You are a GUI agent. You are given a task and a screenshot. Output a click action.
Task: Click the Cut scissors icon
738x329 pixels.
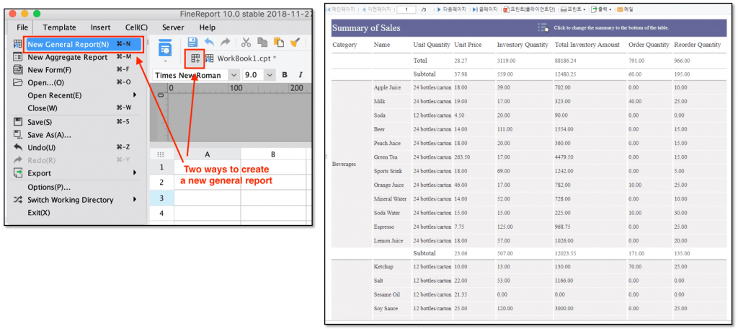pyautogui.click(x=246, y=42)
